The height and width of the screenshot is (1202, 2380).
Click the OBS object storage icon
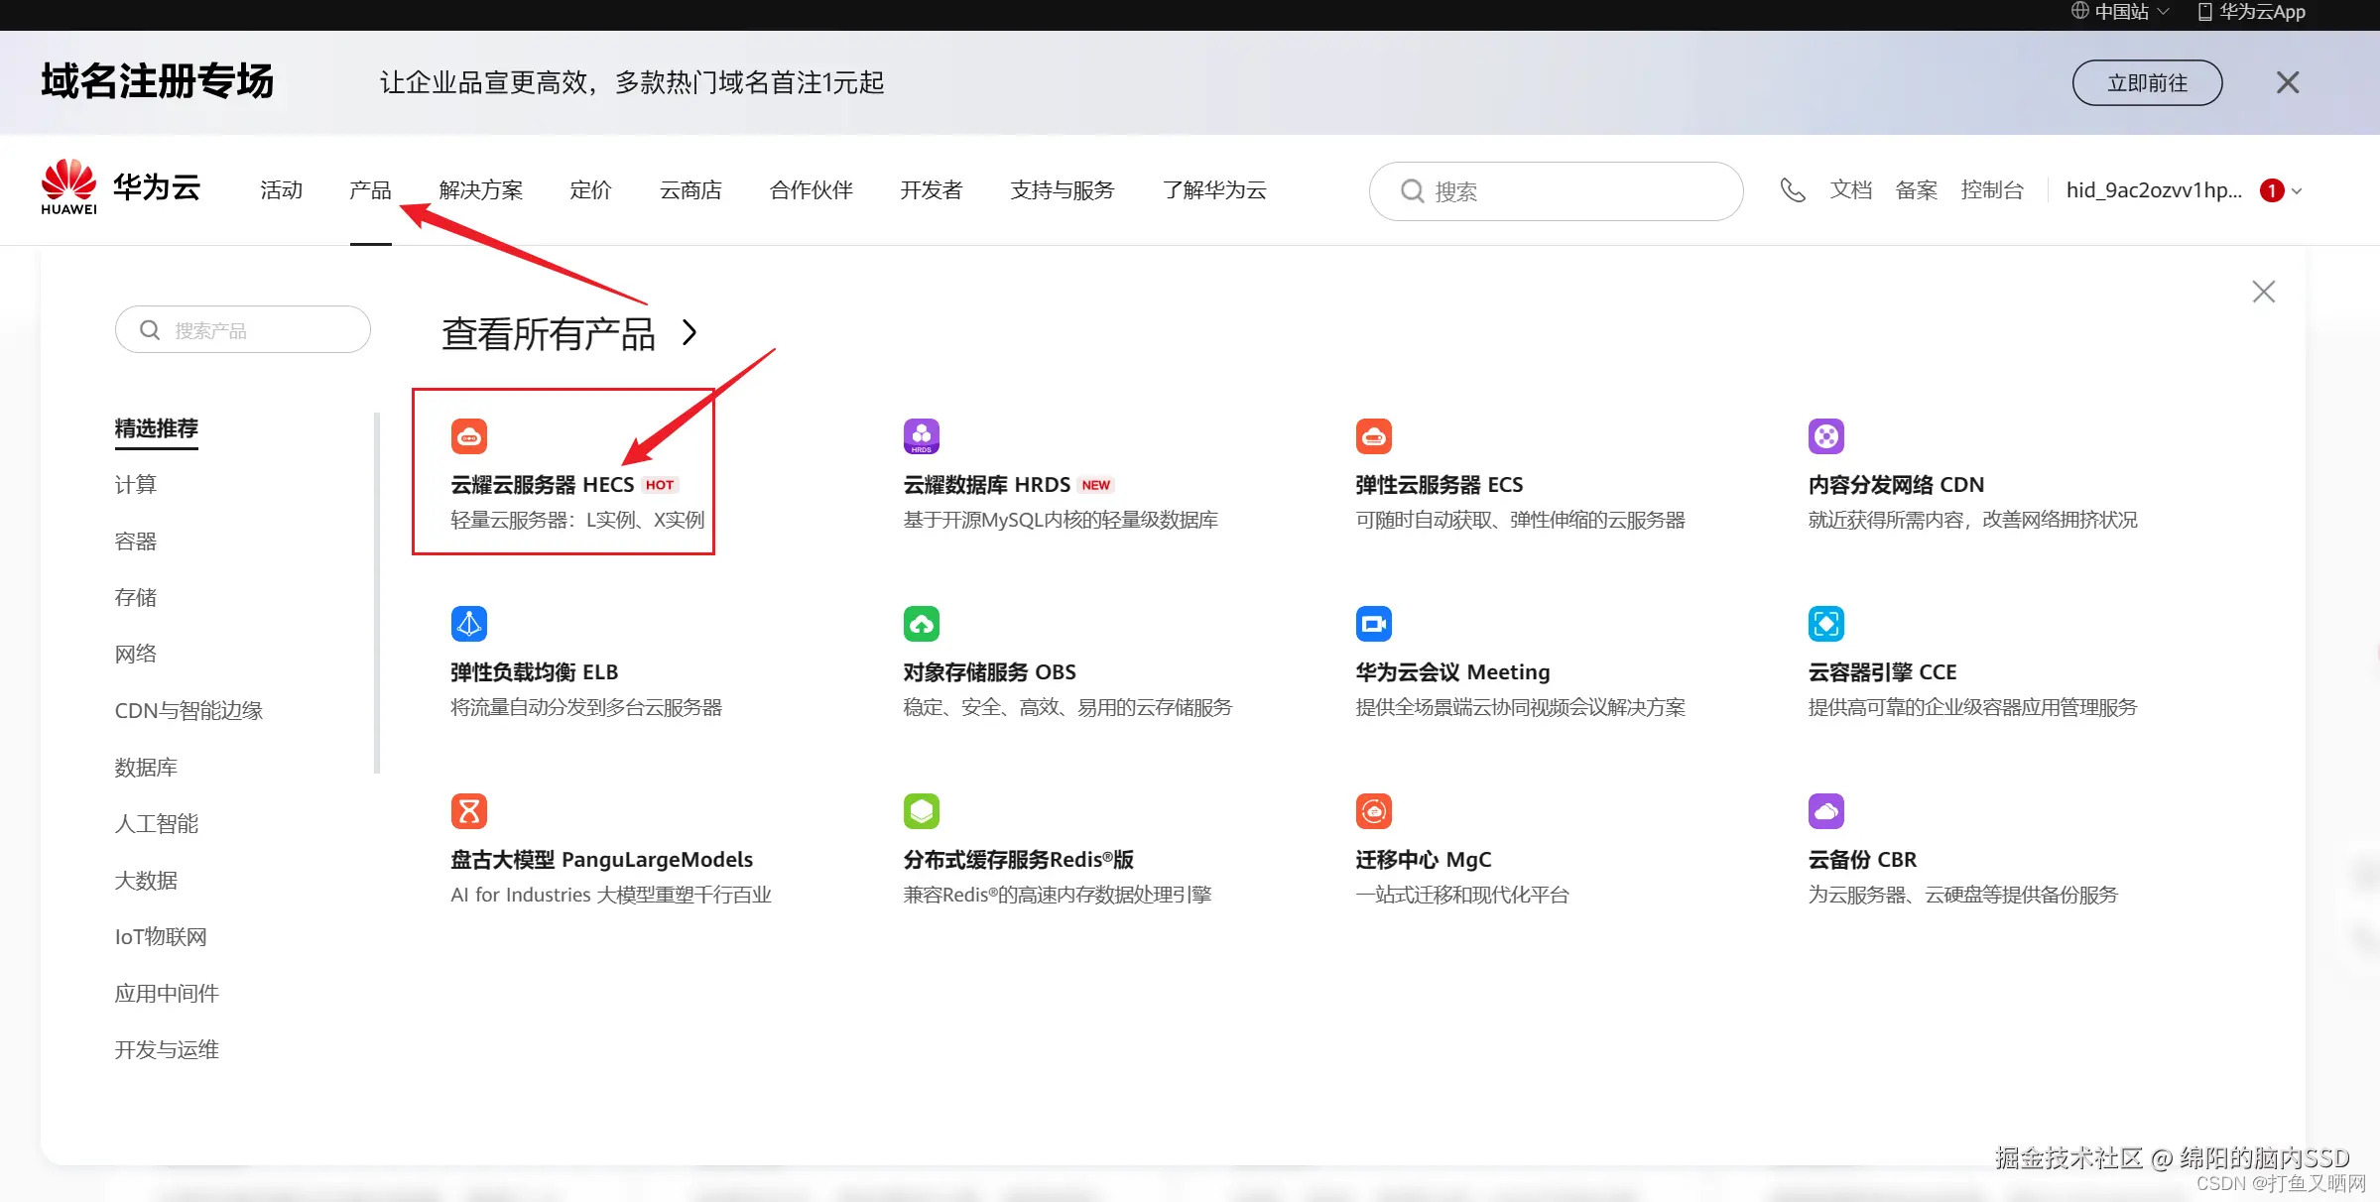tap(921, 624)
